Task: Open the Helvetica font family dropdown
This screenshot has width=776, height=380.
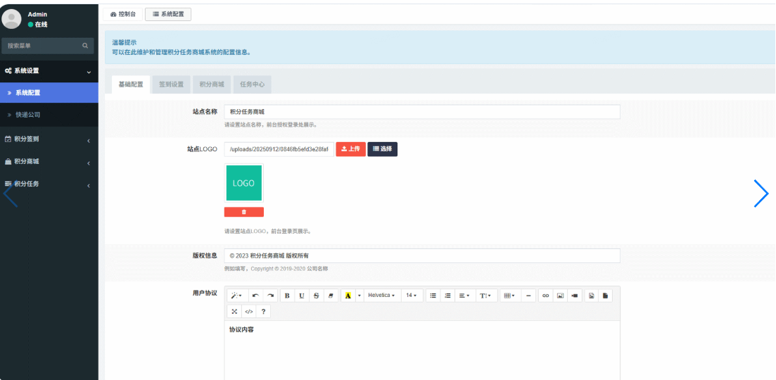Action: click(x=381, y=296)
